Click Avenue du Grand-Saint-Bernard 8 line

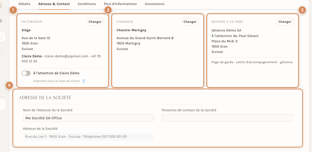tap(145, 38)
